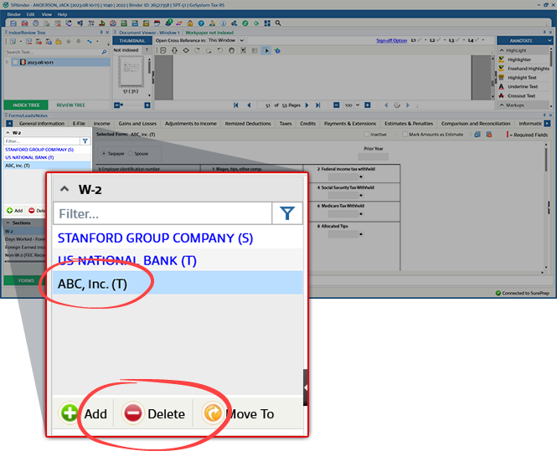Click the red PDF icon in the main toolbar
The width and height of the screenshot is (557, 456).
tap(24, 23)
